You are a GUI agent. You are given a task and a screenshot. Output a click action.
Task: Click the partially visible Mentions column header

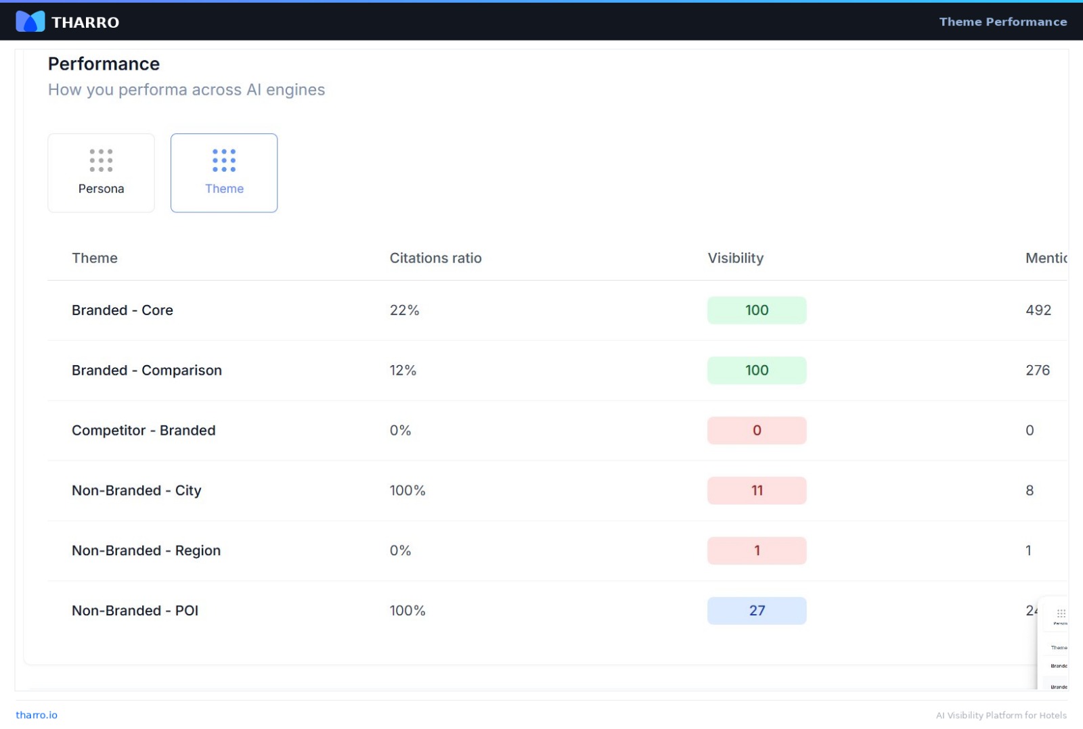tap(1046, 258)
